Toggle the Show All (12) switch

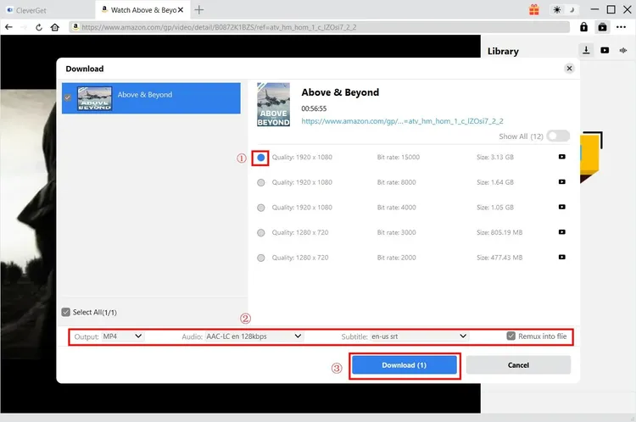pos(558,136)
